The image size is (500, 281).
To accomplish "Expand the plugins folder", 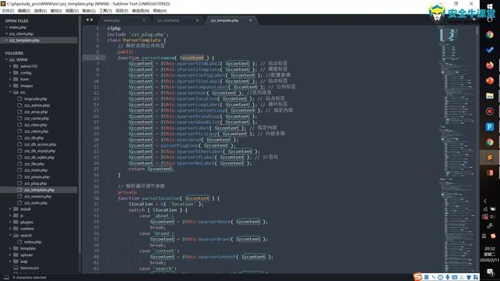I will pyautogui.click(x=10, y=222).
